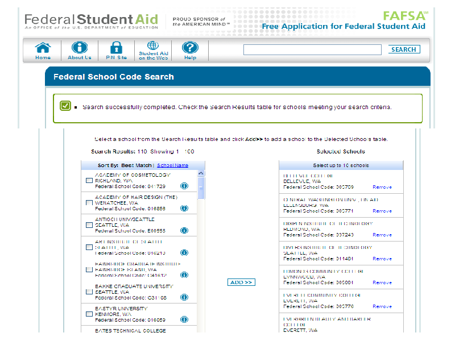455x341 pixels.
Task: Show info for Bainbridge Graduate Institute
Action: tap(184, 275)
